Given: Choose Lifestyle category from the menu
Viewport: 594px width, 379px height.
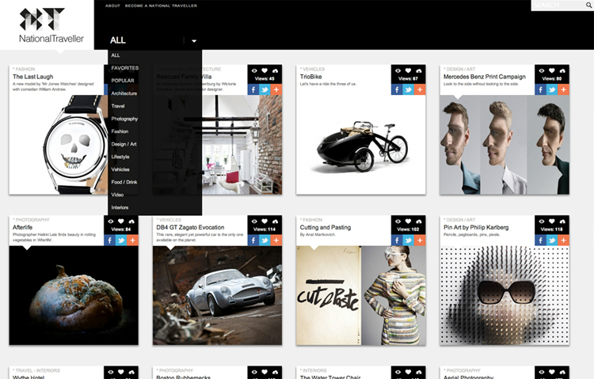Looking at the screenshot, I should [120, 157].
